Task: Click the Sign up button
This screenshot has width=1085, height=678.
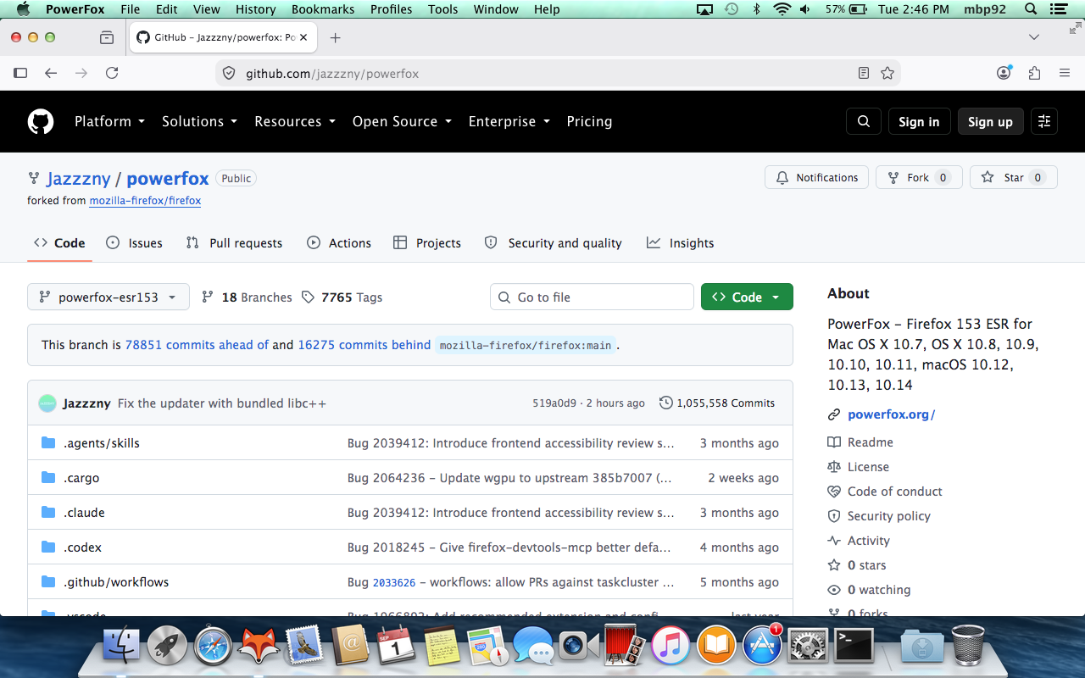Action: [x=990, y=121]
